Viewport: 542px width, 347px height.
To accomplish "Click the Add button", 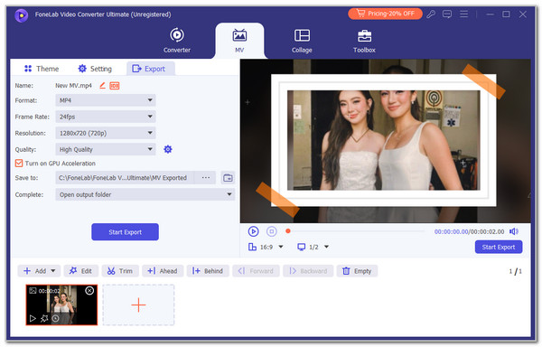I will 34,271.
